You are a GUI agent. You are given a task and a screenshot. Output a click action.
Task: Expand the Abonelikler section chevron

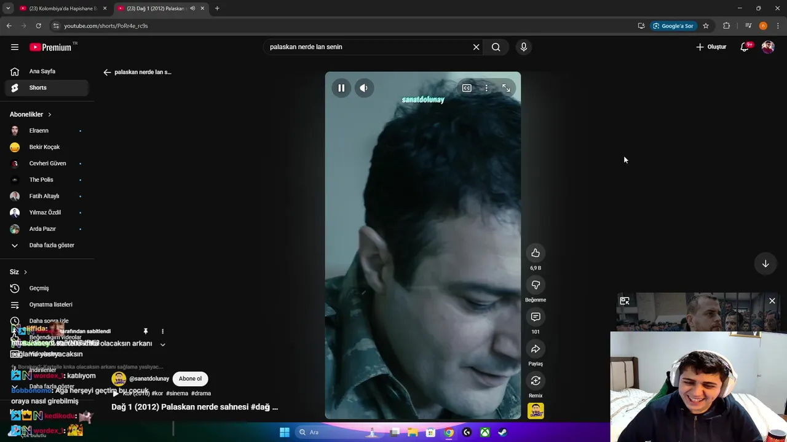pos(50,115)
